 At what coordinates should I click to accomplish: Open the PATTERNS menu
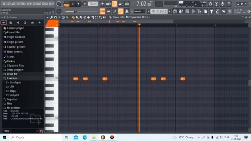(21, 4)
